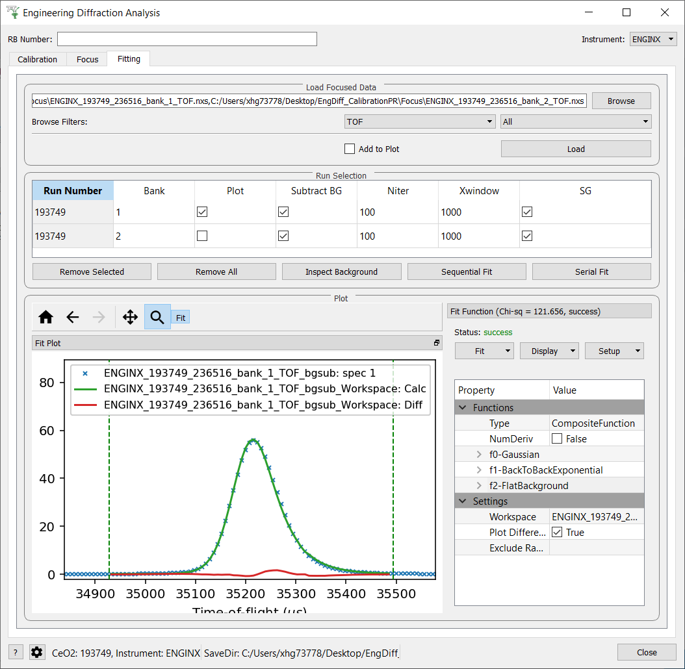Click the Sequential Fit button

coord(467,271)
